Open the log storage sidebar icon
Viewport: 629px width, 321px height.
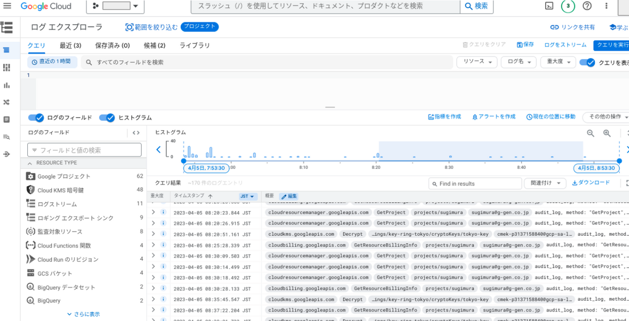6,119
